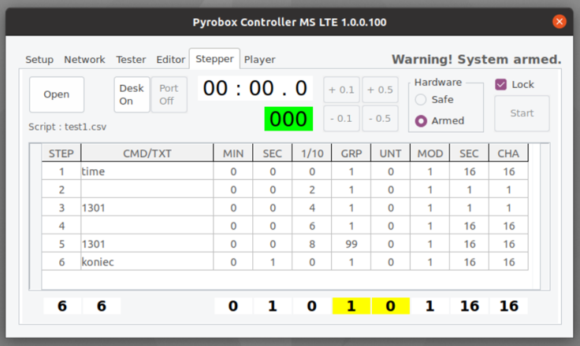
Task: Click the CMD/TXT column header
Action: pos(147,153)
